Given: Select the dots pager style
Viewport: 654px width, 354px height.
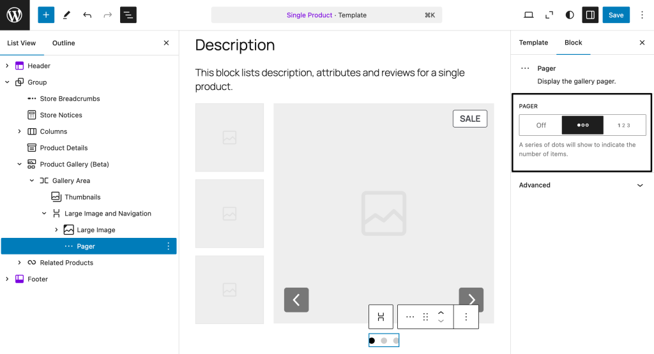Looking at the screenshot, I should tap(582, 125).
